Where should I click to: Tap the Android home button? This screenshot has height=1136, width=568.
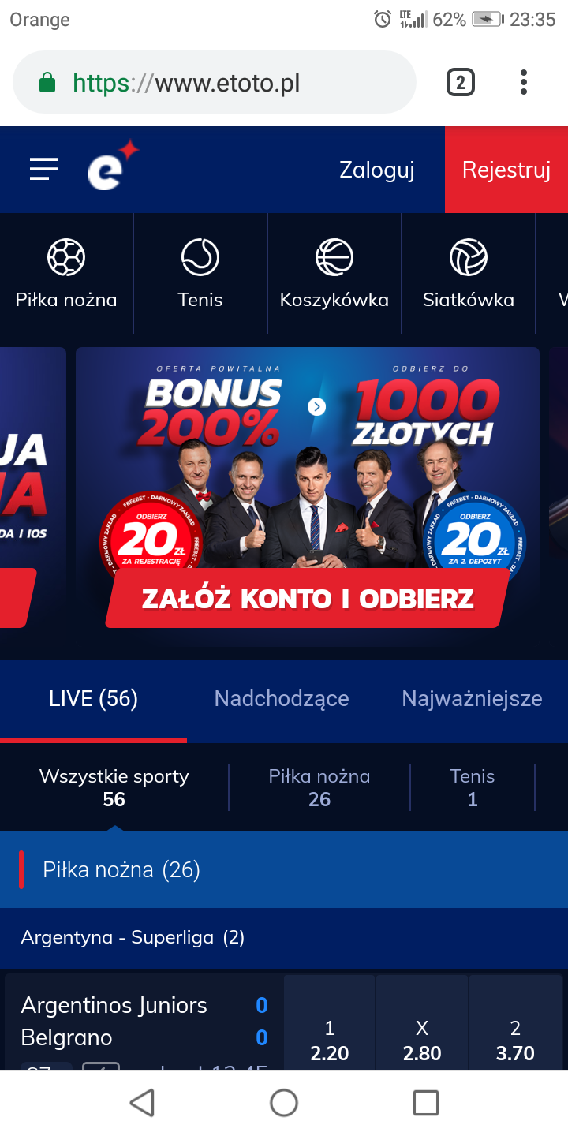click(284, 1103)
